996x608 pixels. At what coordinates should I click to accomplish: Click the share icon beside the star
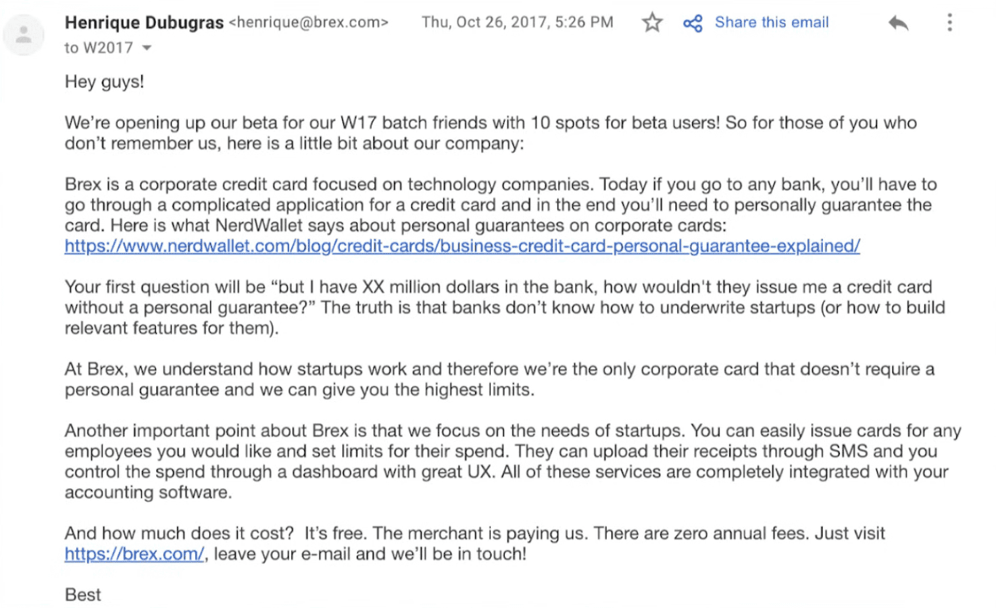pyautogui.click(x=693, y=24)
